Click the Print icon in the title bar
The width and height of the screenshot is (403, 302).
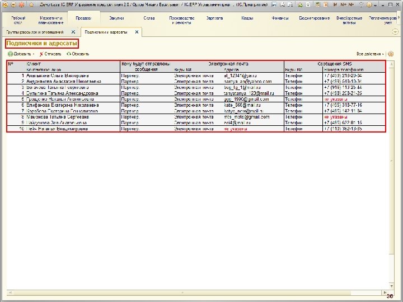point(283,4)
